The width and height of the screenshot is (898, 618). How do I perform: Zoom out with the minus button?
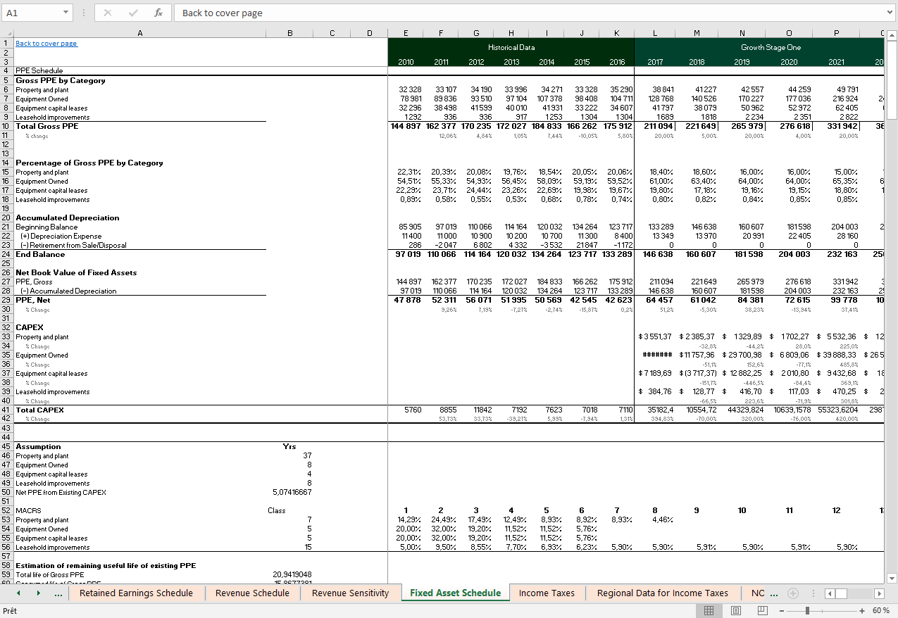tap(781, 610)
